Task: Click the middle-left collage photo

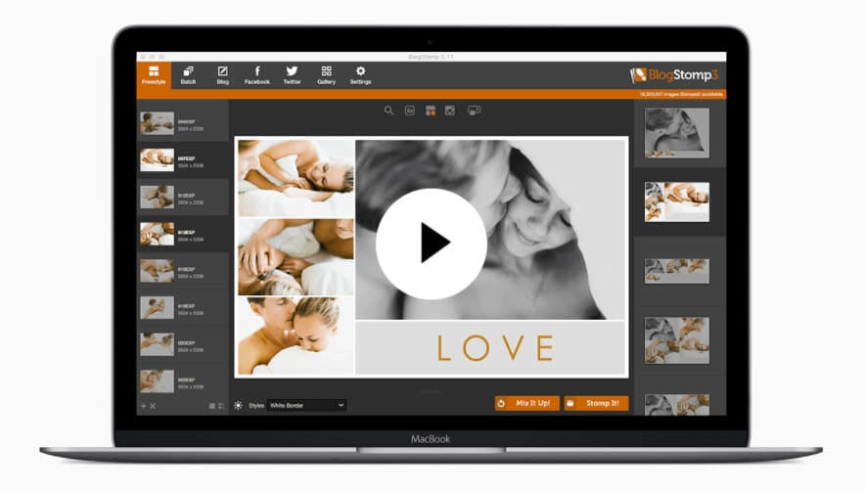Action: click(x=296, y=257)
